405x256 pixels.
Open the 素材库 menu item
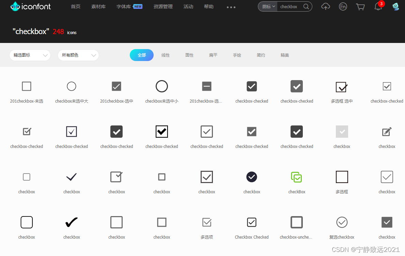(x=98, y=6)
